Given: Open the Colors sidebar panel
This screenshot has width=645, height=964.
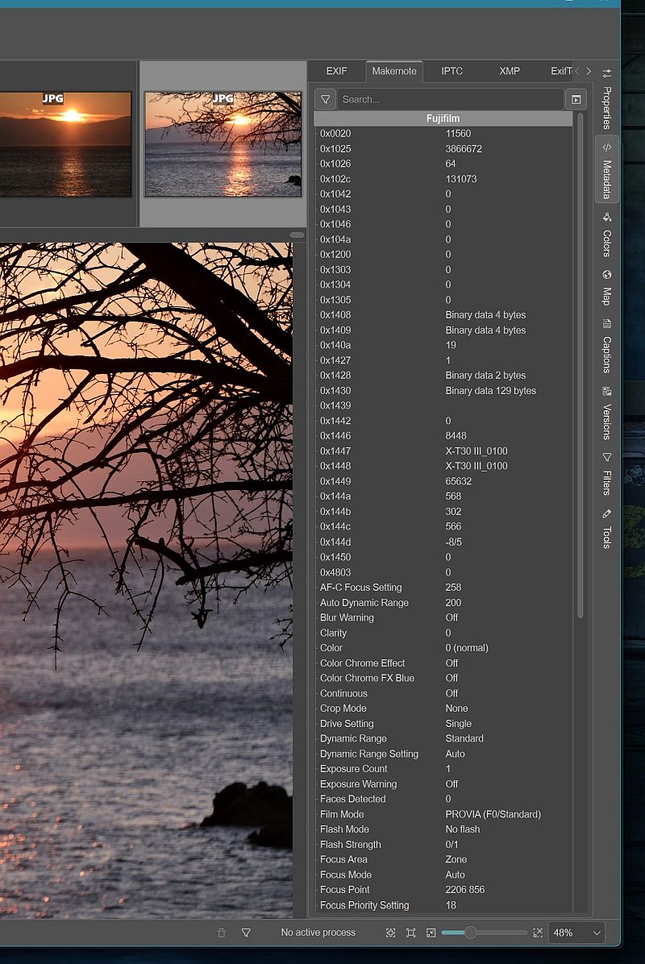Looking at the screenshot, I should pos(607,235).
